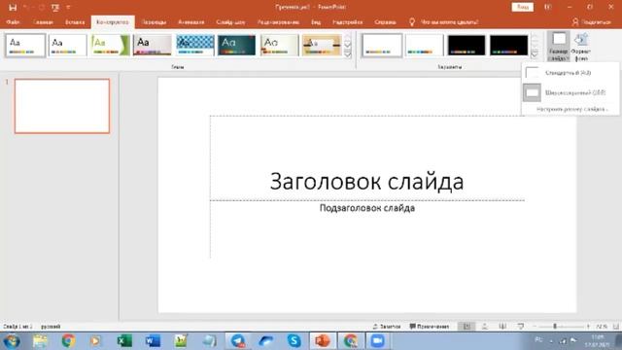This screenshot has width=622, height=350.
Task: Switch to the Надстройки ribbon tab
Action: tap(348, 22)
